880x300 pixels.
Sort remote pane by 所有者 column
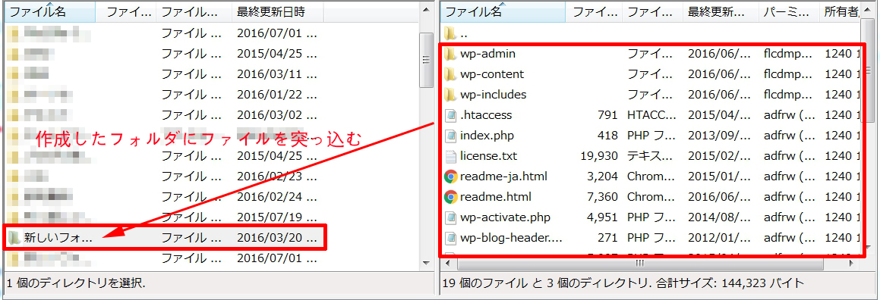(x=841, y=12)
